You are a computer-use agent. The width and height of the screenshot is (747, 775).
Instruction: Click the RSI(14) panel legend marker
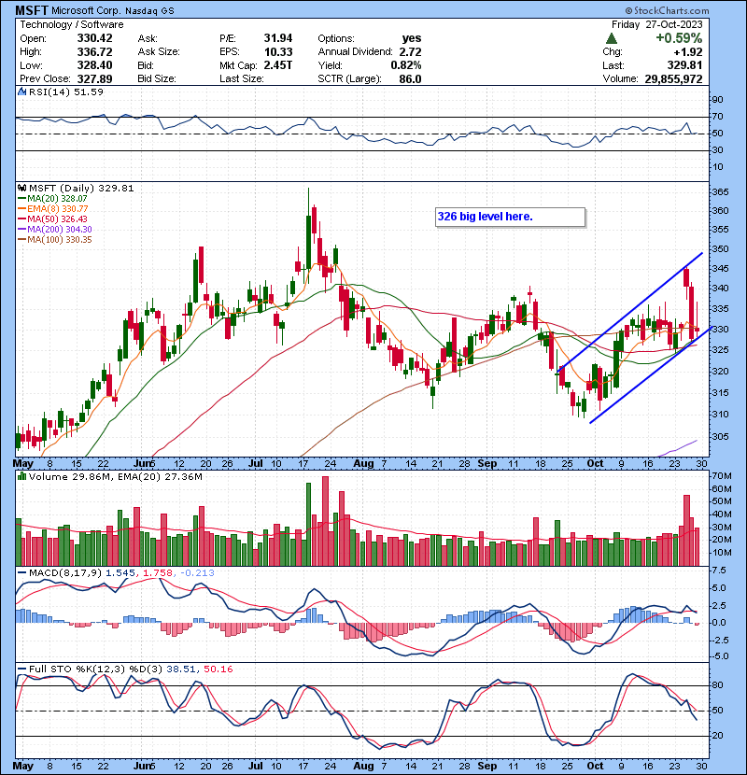pyautogui.click(x=21, y=92)
